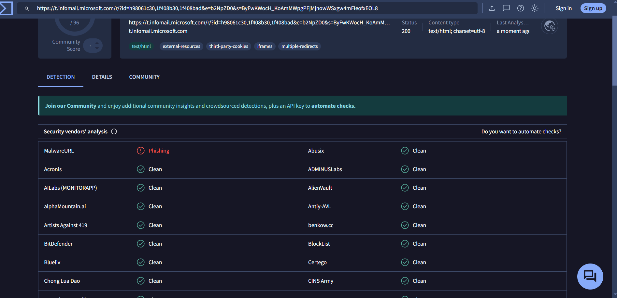The height and width of the screenshot is (298, 617).
Task: Click the text/html tag
Action: click(x=141, y=46)
